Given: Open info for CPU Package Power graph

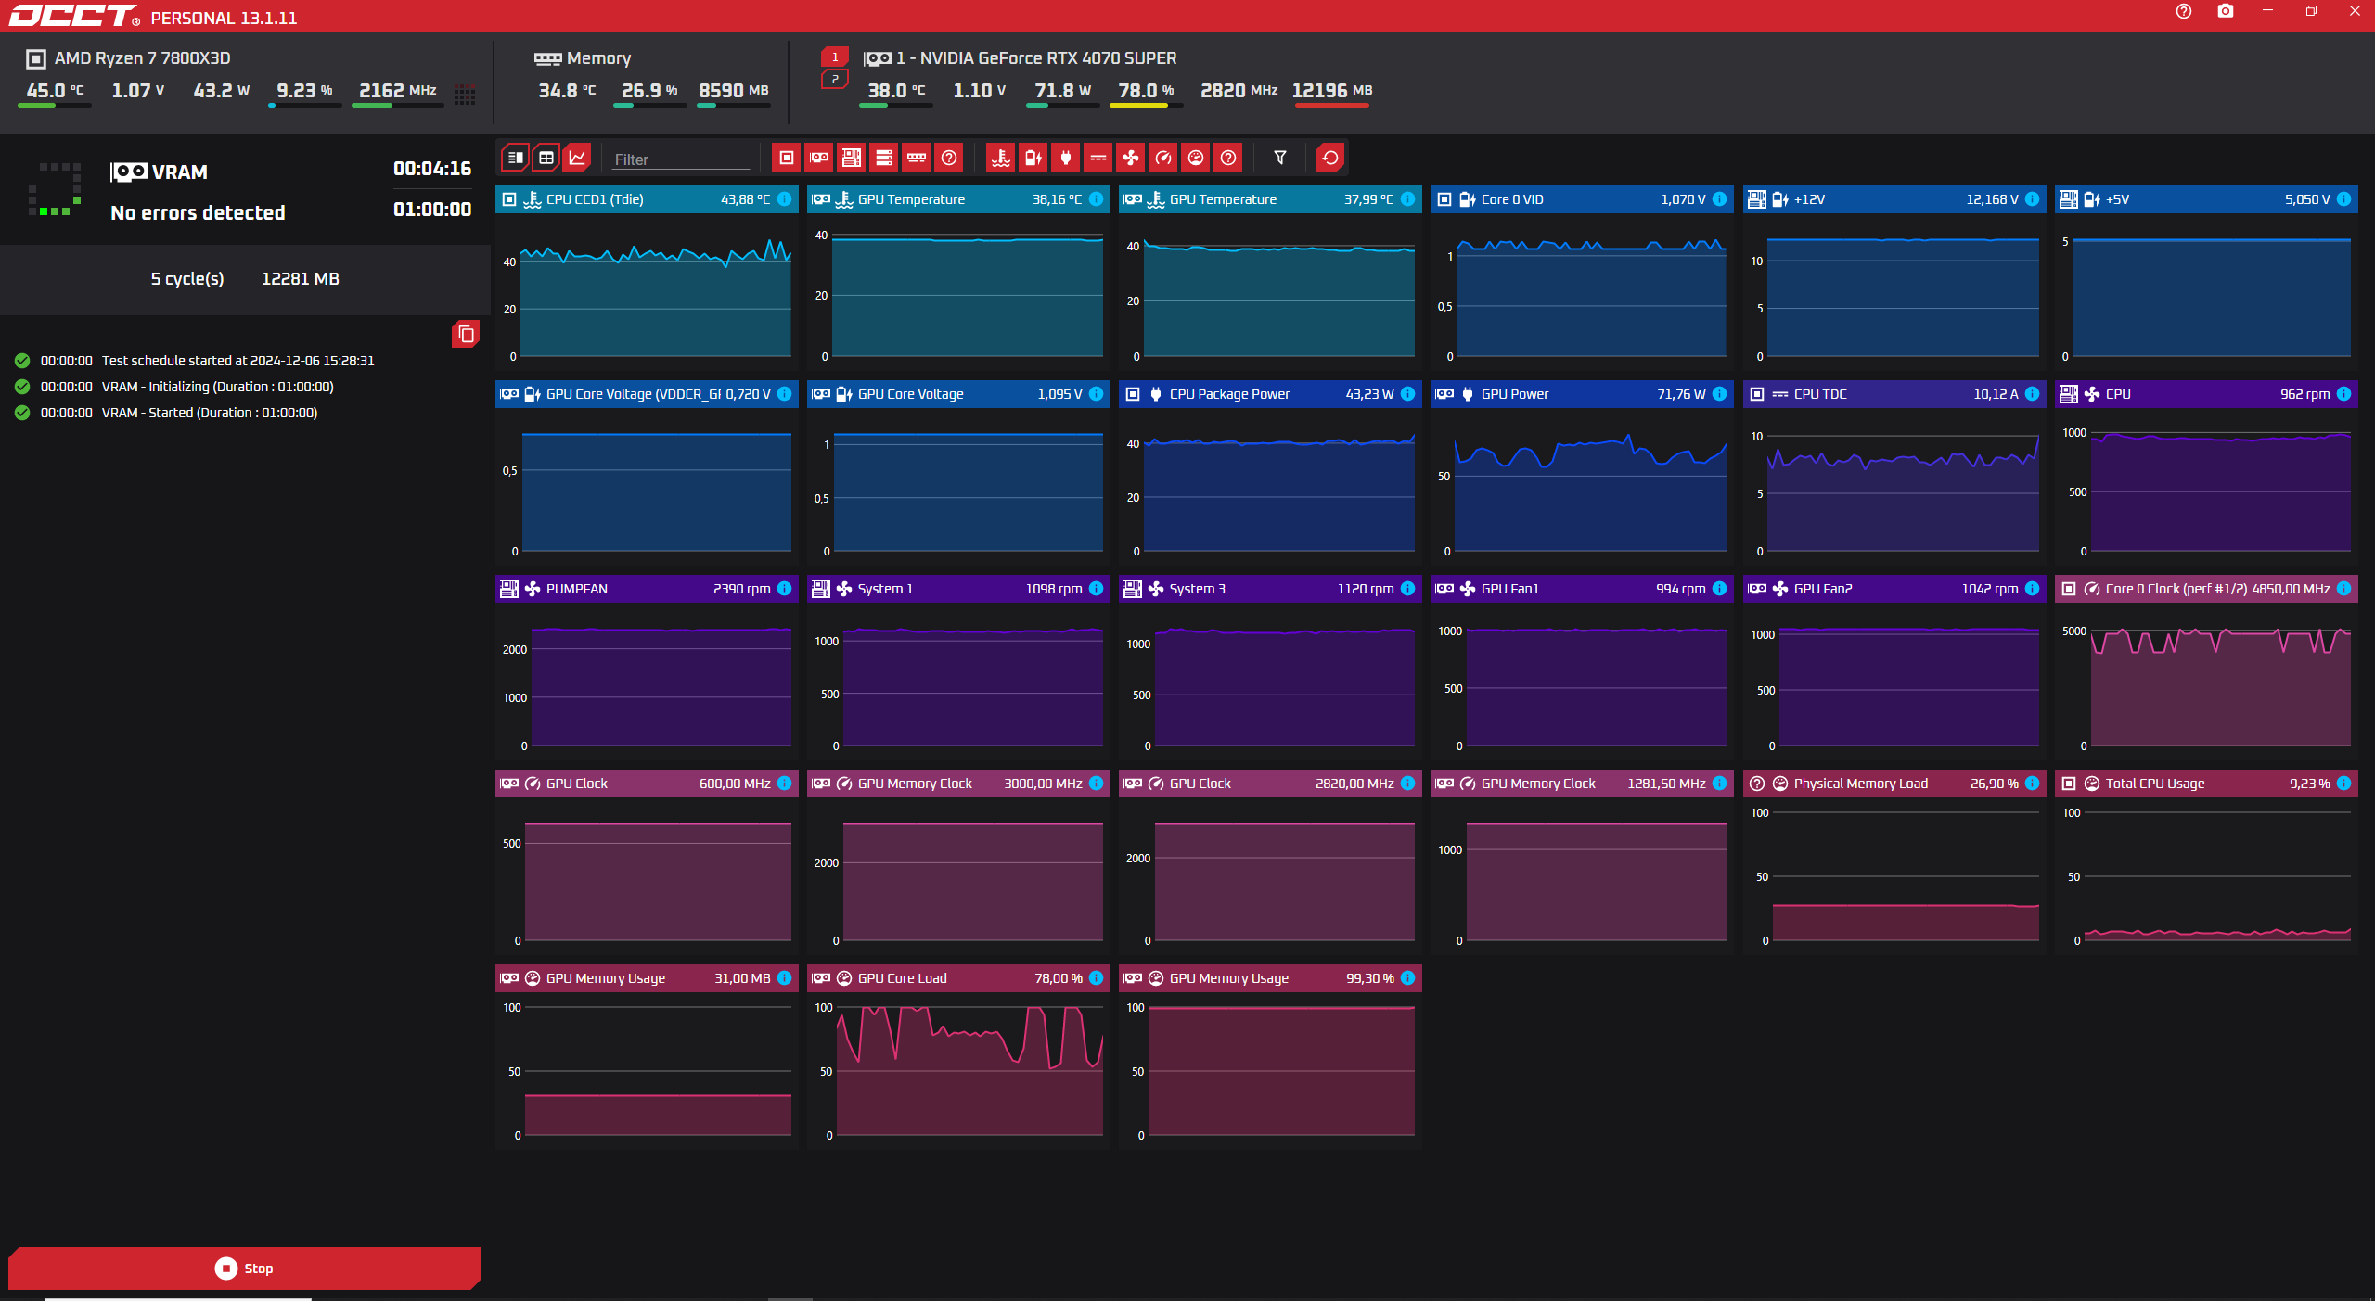Looking at the screenshot, I should [x=1407, y=394].
